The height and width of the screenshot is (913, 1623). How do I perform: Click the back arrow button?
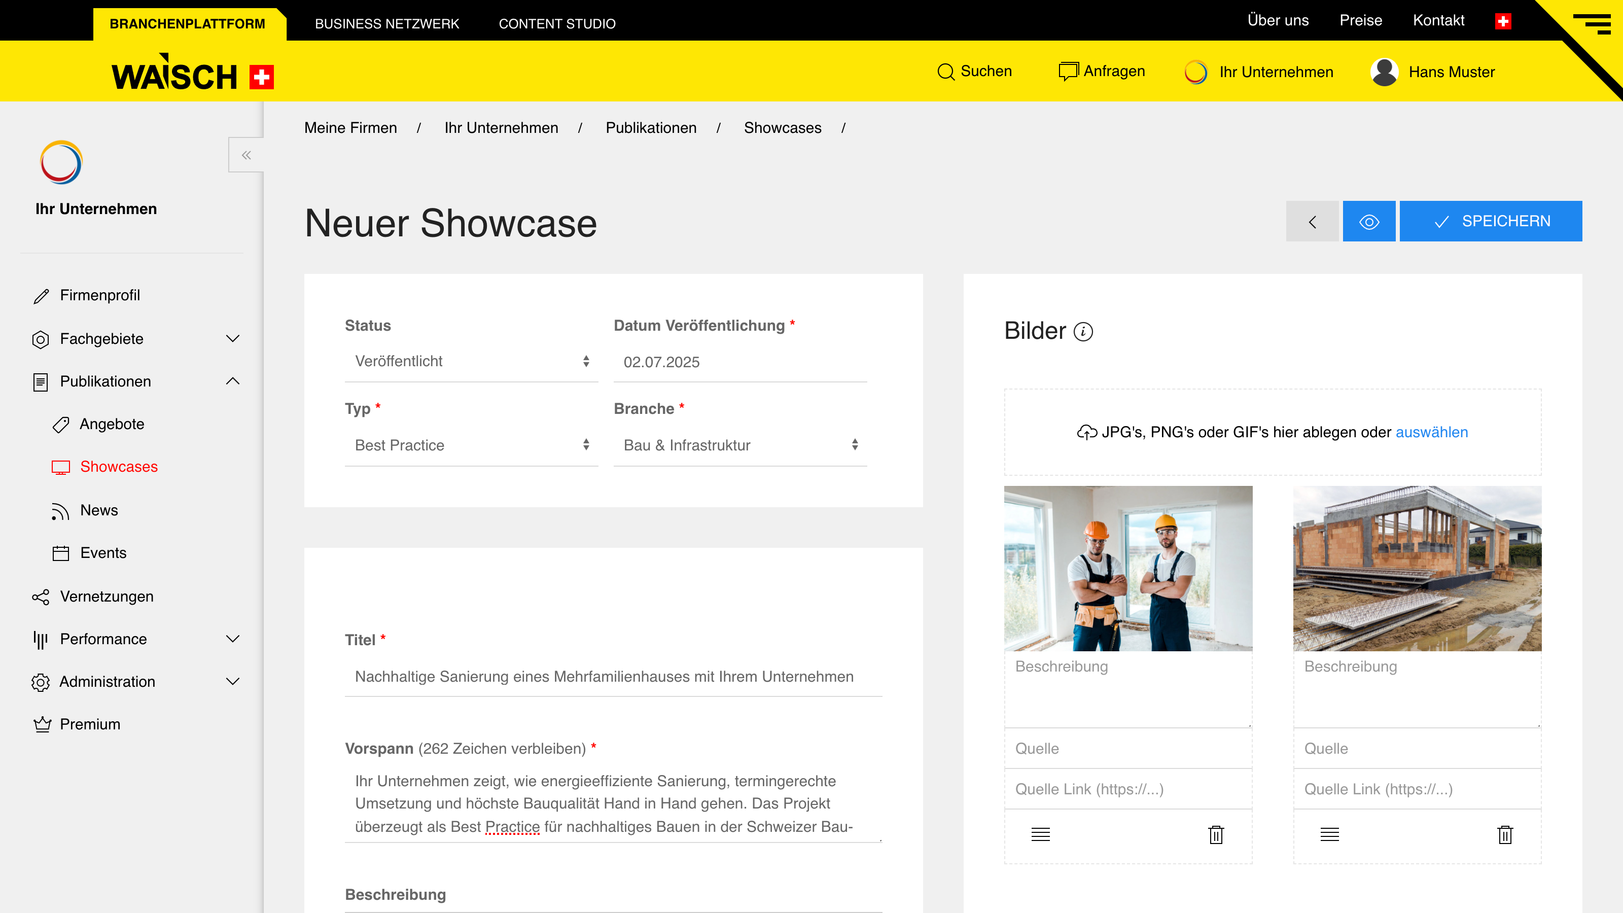click(x=1313, y=221)
